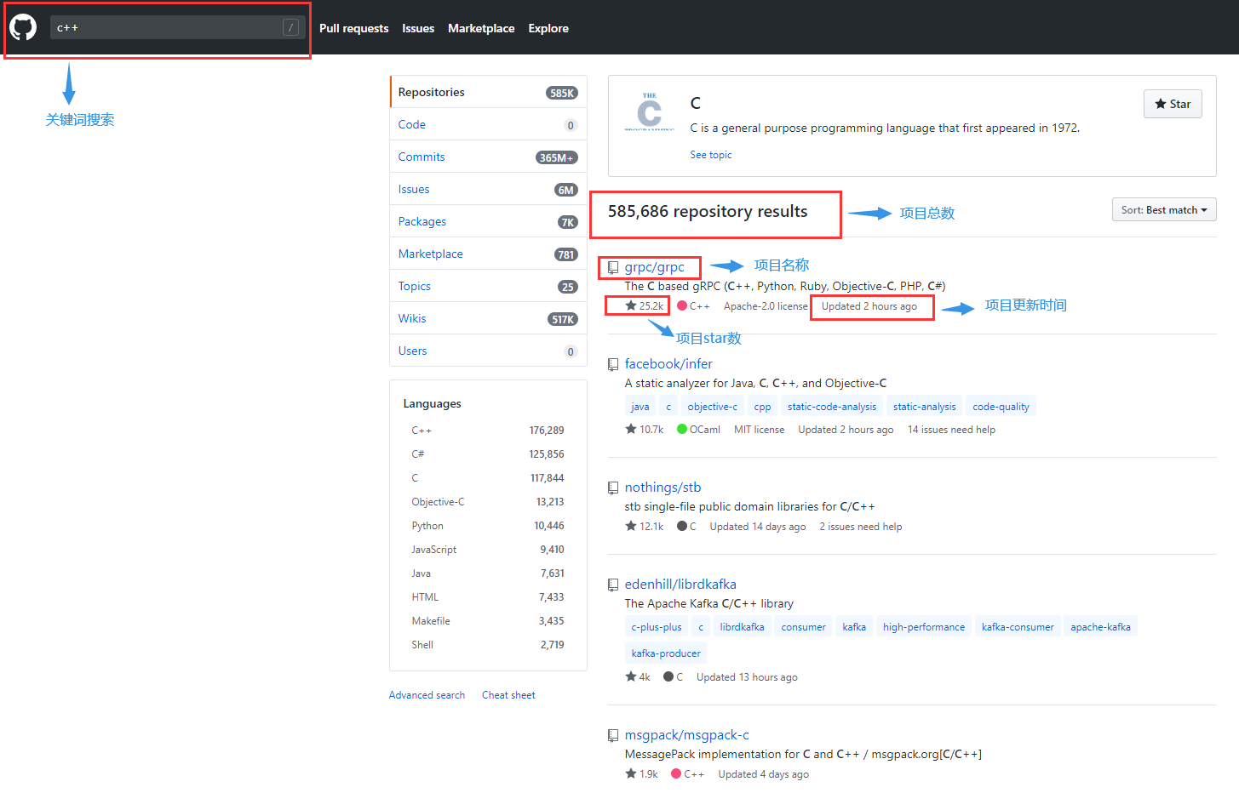1239x793 pixels.
Task: Filter by Java language with 7,631 repos
Action: [488, 573]
